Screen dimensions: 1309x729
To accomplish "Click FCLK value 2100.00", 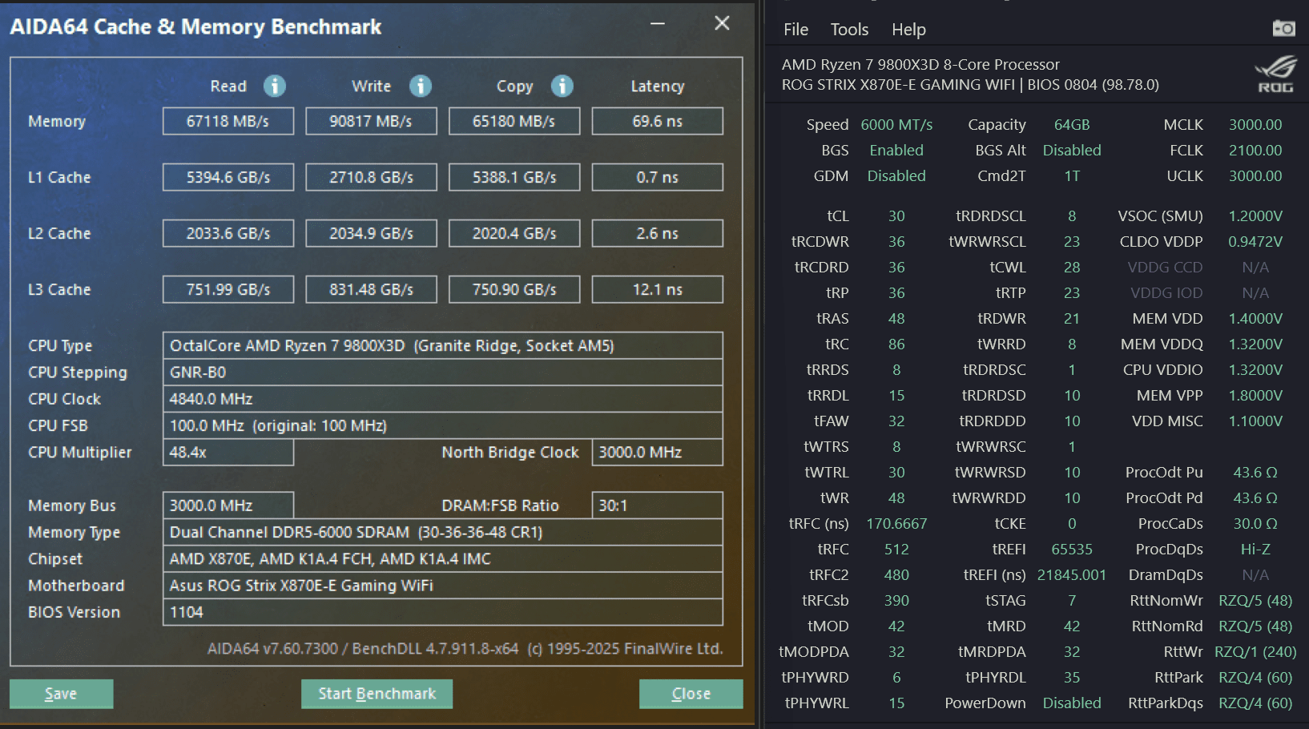I will 1255,151.
